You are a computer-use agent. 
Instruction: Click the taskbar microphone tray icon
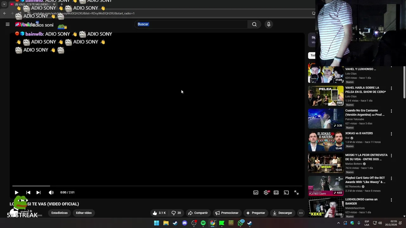359,223
